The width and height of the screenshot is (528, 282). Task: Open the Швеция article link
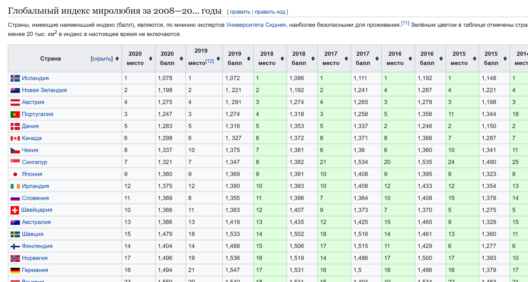click(x=32, y=234)
